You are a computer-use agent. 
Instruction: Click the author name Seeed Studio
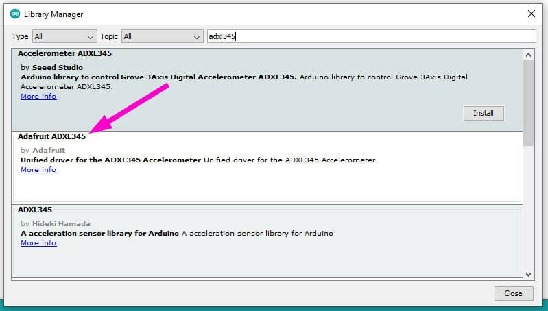click(x=58, y=67)
